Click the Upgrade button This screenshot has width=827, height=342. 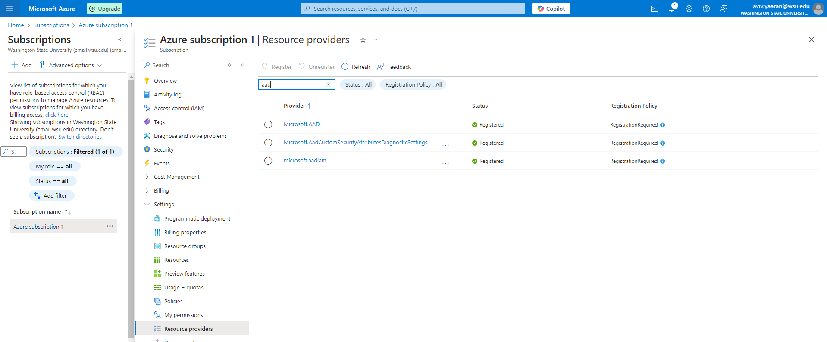point(105,9)
